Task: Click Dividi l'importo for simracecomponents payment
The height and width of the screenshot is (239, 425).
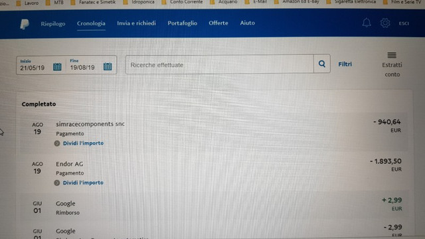Action: pos(83,143)
